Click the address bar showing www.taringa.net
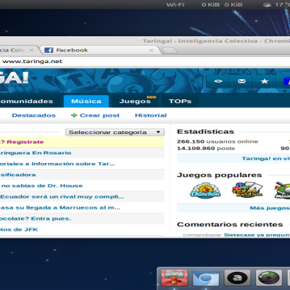This screenshot has height=290, width=290. [x=145, y=62]
